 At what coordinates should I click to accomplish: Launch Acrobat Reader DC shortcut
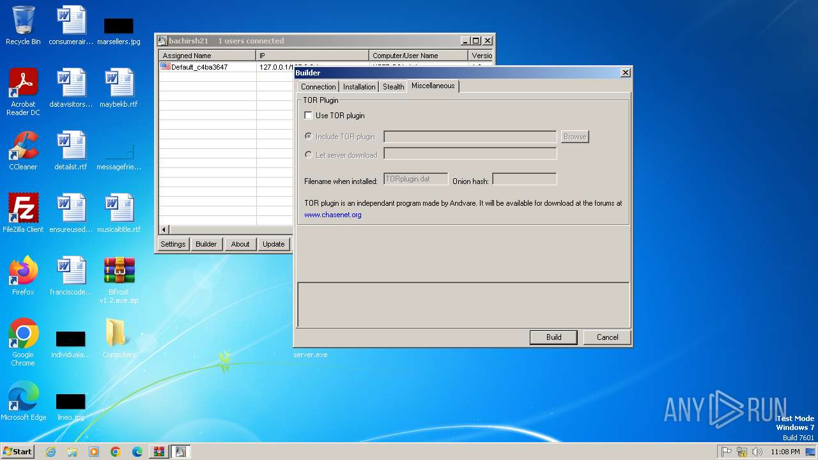point(23,93)
